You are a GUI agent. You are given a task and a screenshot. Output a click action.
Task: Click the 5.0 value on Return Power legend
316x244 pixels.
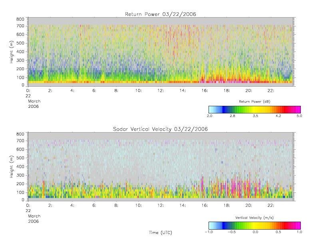point(299,116)
